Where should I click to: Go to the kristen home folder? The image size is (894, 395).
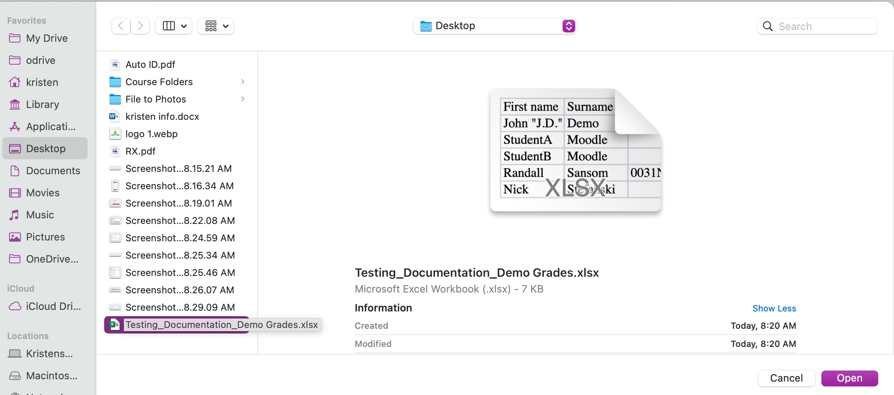tap(42, 82)
